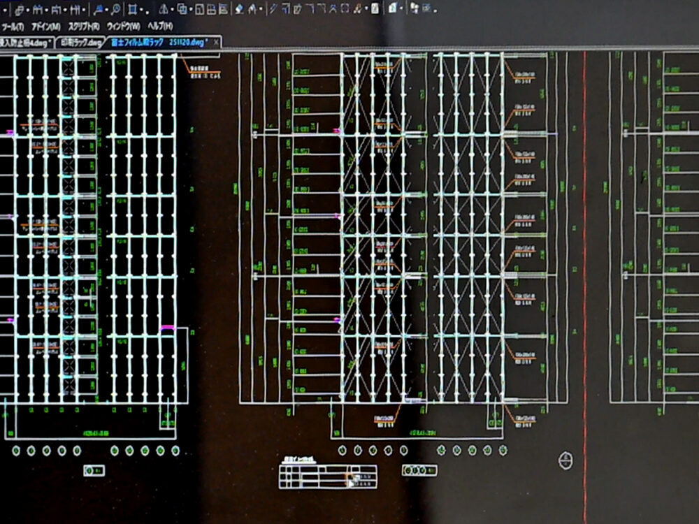Close the 富士フィルム様ラック 251120.dwg tab

click(x=215, y=41)
